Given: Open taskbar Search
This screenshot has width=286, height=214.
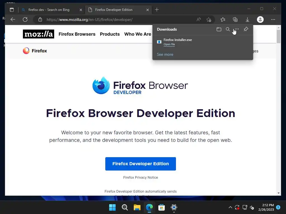Looking at the screenshot, I should point(125,207).
